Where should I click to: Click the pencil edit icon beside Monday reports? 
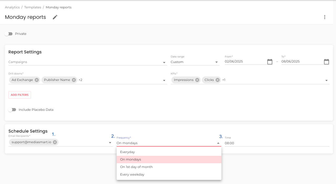55,17
